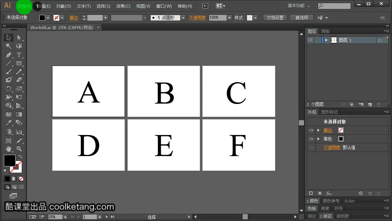Select the Line Segment tool
The image size is (392, 221).
click(9, 63)
